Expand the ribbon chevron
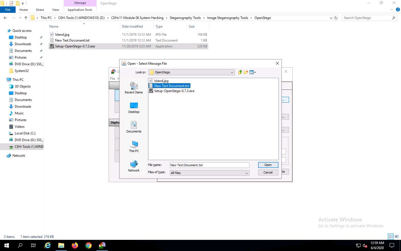The image size is (401, 251). 392,10
